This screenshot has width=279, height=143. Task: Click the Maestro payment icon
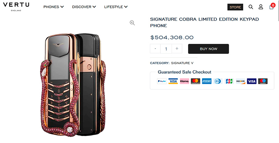coord(263,81)
